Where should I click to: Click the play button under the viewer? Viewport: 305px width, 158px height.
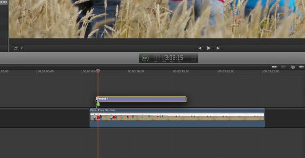(209, 48)
